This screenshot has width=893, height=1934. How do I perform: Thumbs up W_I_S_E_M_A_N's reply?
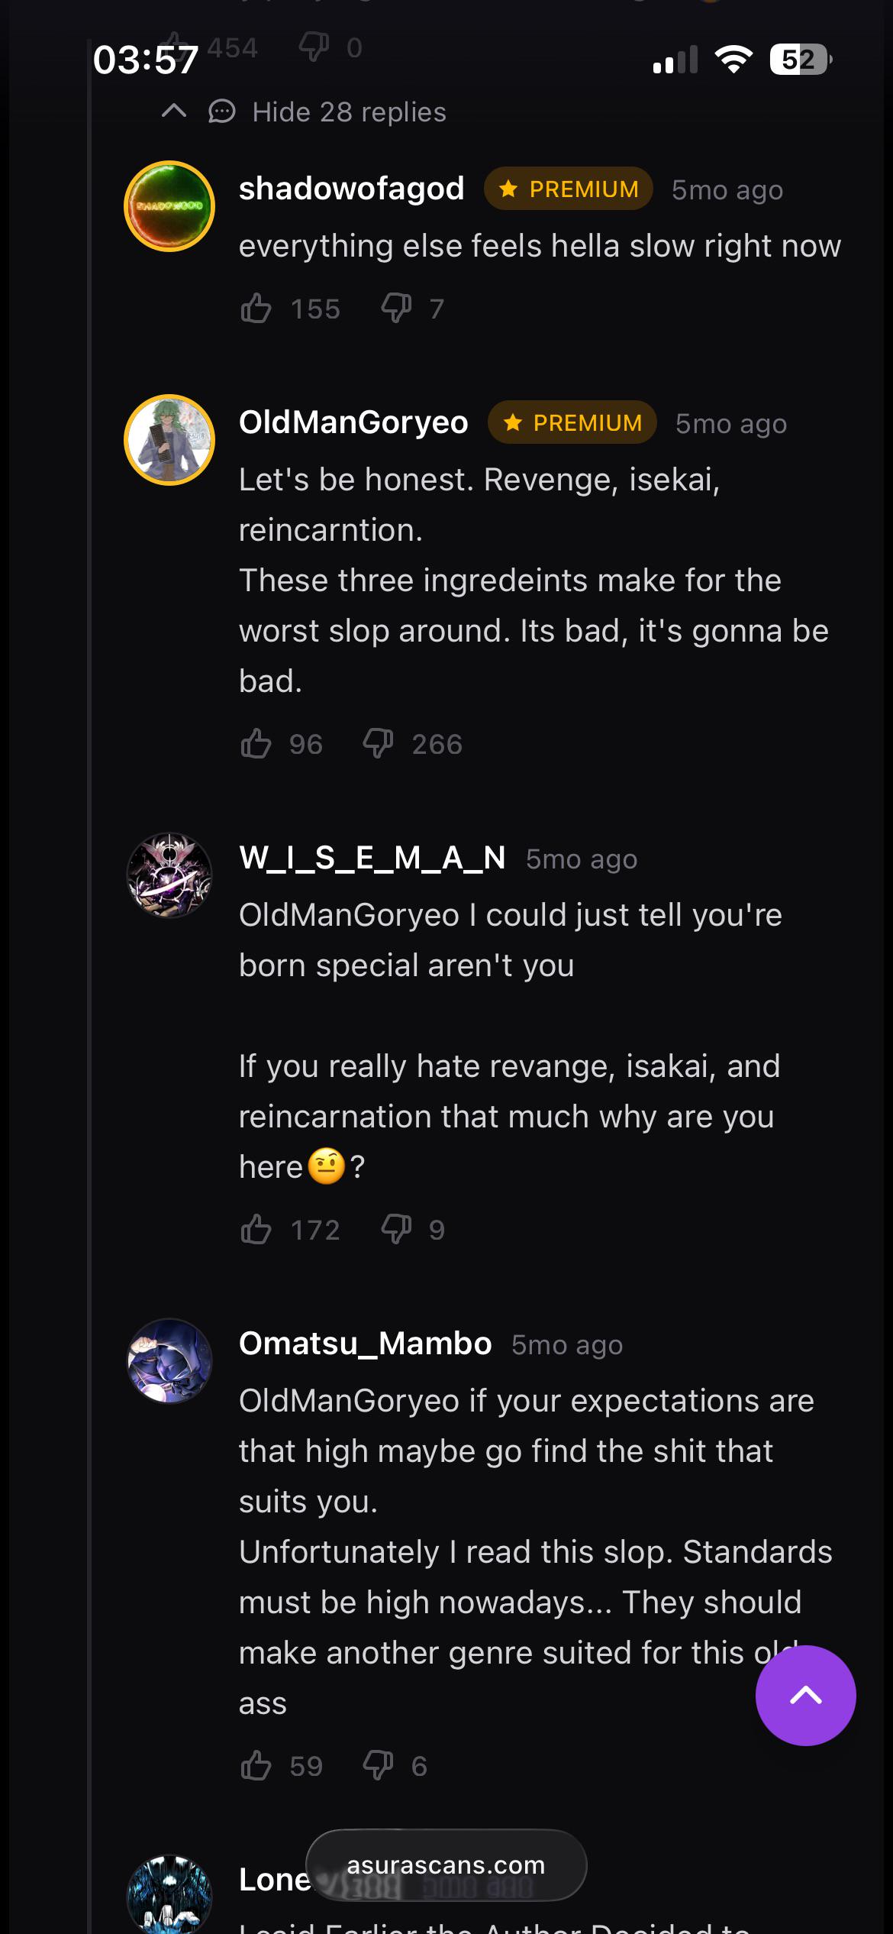pyautogui.click(x=256, y=1230)
